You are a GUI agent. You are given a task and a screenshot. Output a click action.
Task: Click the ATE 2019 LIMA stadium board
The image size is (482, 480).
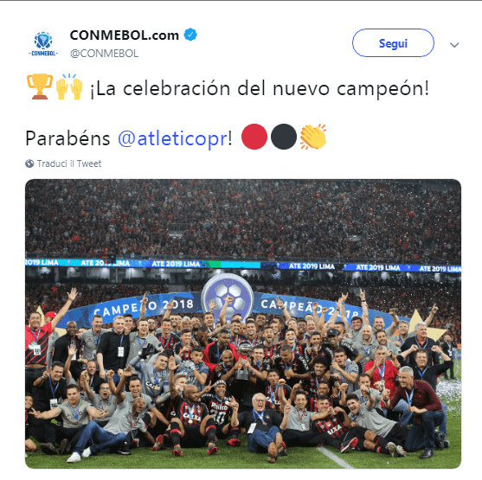tap(243, 265)
